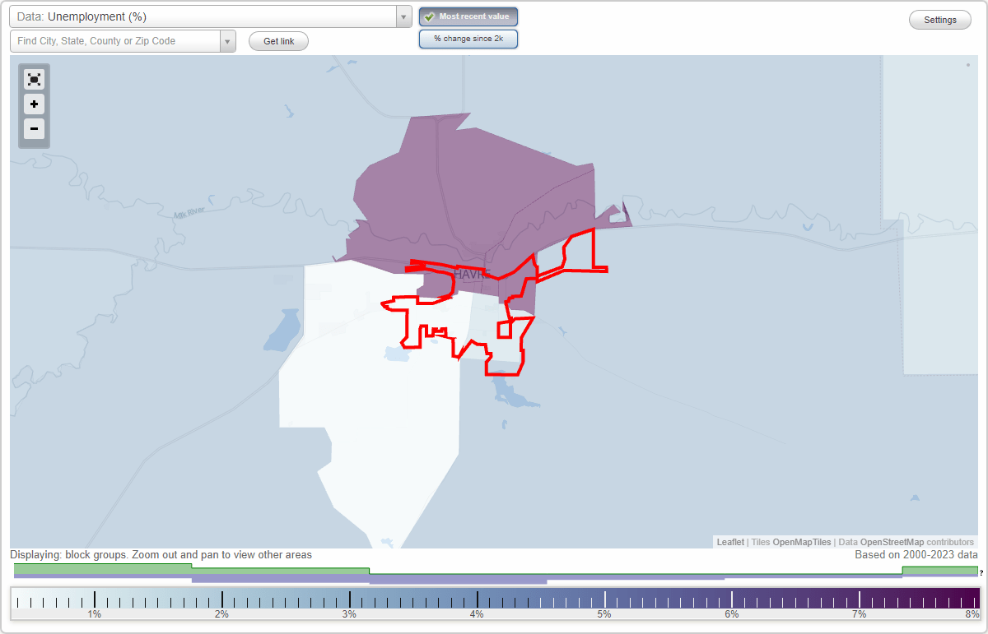This screenshot has width=988, height=634.
Task: Click the 7% mark on color scale
Action: 859,614
